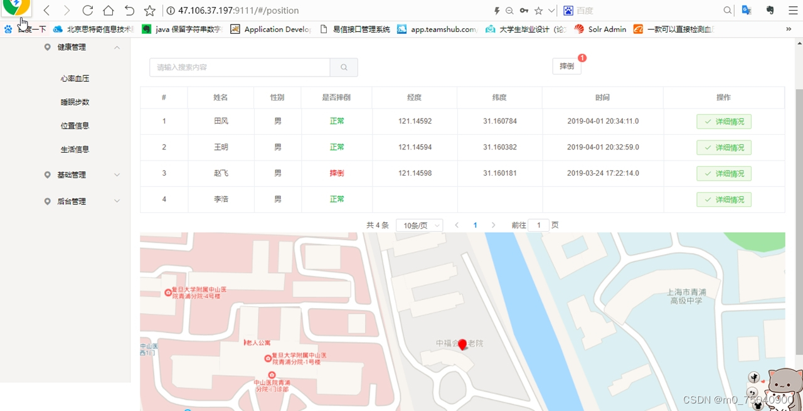Click the red 摔倒 status for 赵飞
The height and width of the screenshot is (411, 803).
(337, 173)
